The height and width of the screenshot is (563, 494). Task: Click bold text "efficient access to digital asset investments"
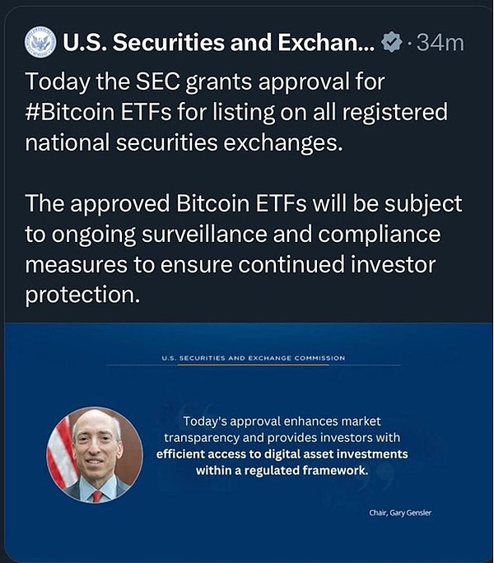click(282, 454)
